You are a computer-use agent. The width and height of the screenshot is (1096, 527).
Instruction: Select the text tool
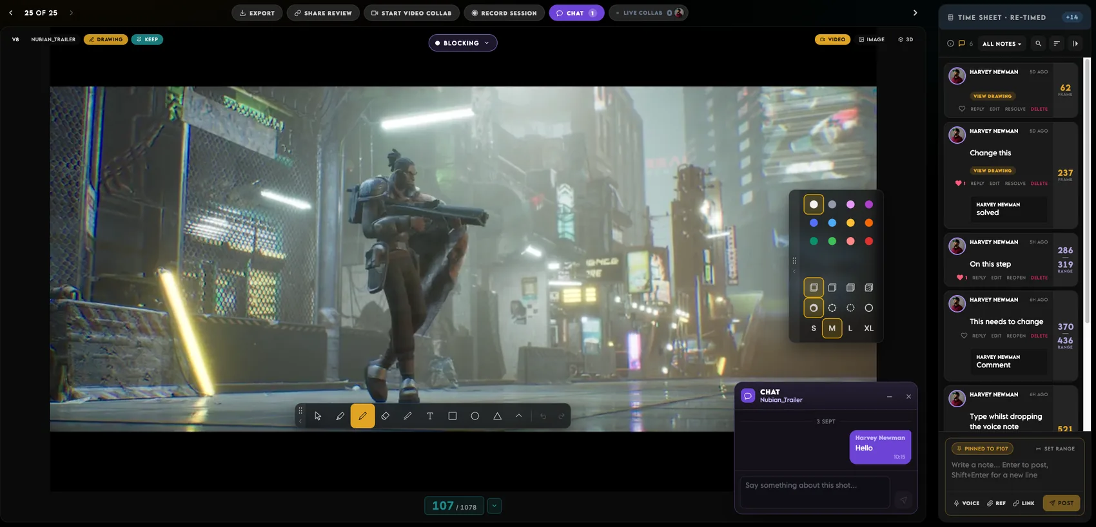tap(430, 416)
